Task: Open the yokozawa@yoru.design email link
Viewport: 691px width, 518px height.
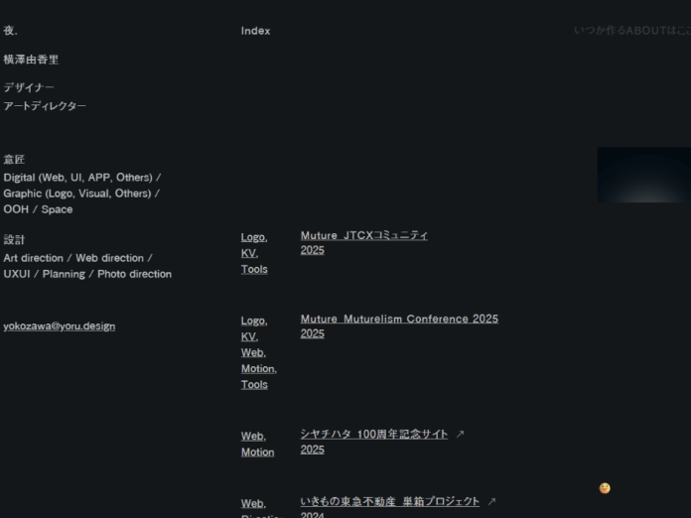Action: point(60,325)
